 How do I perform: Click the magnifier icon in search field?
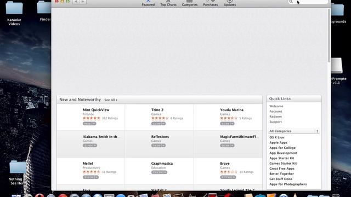(x=291, y=2)
